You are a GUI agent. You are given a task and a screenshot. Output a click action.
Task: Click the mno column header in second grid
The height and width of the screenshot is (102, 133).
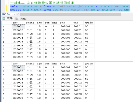[x=55, y=64]
